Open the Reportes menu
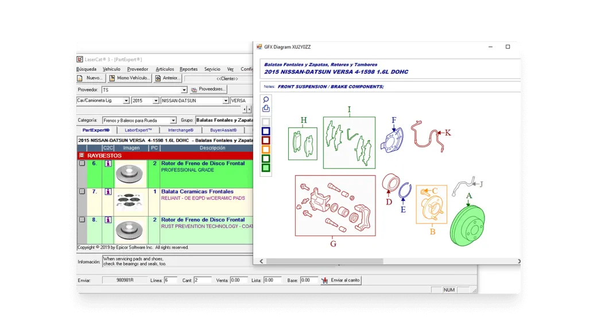Viewport: 597px width, 336px height. pyautogui.click(x=188, y=69)
